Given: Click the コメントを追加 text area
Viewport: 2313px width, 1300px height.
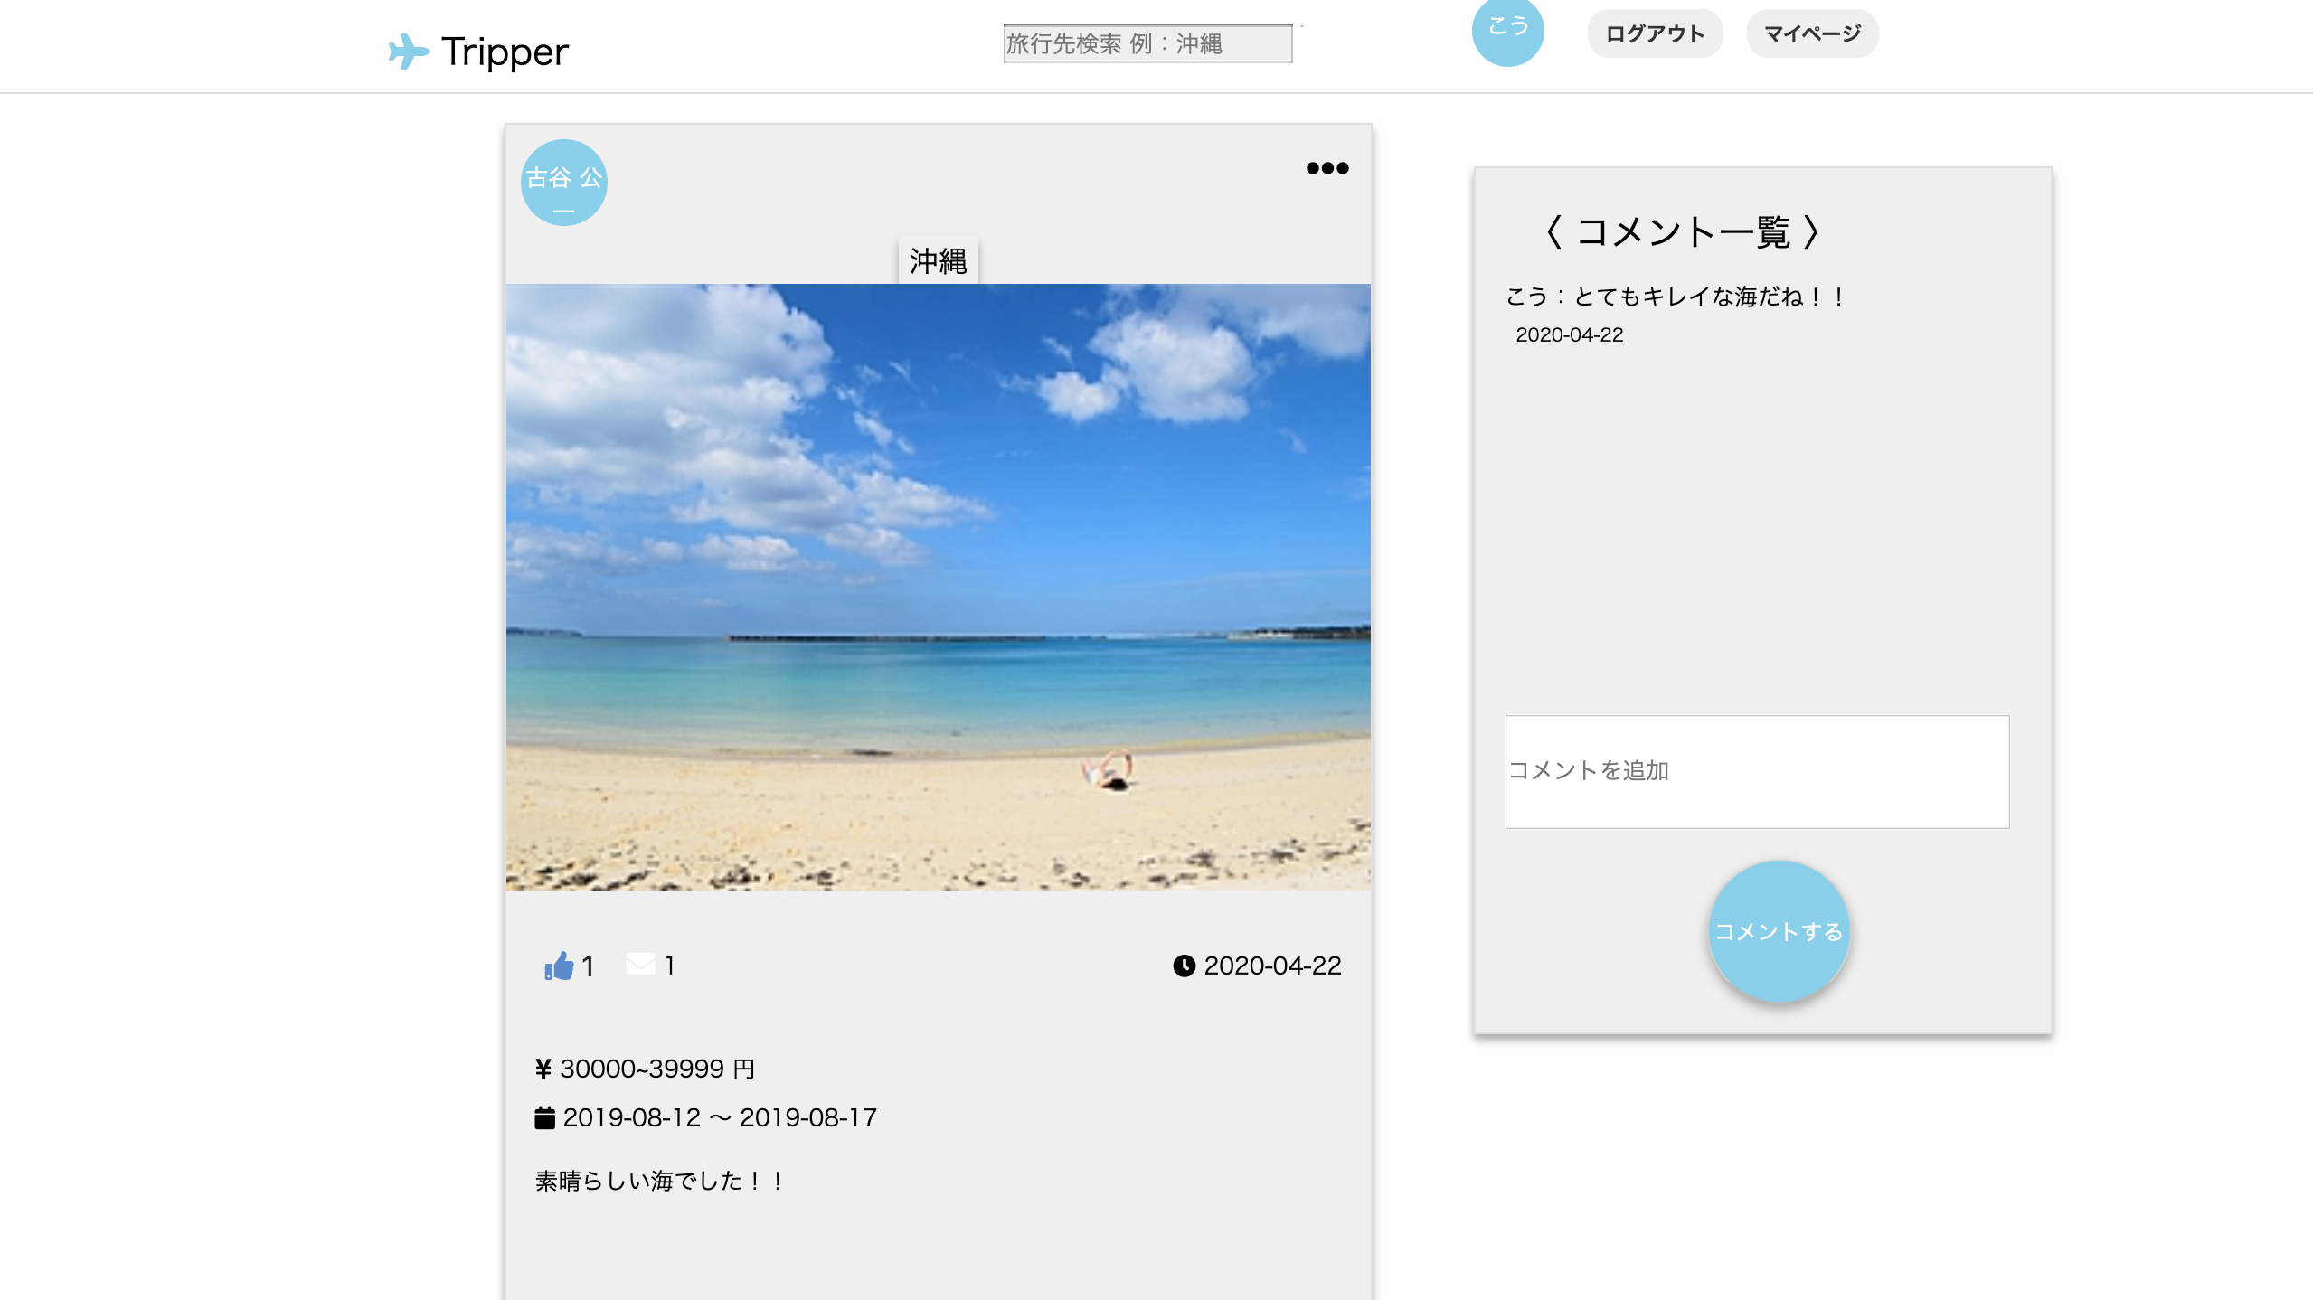Looking at the screenshot, I should coord(1756,771).
